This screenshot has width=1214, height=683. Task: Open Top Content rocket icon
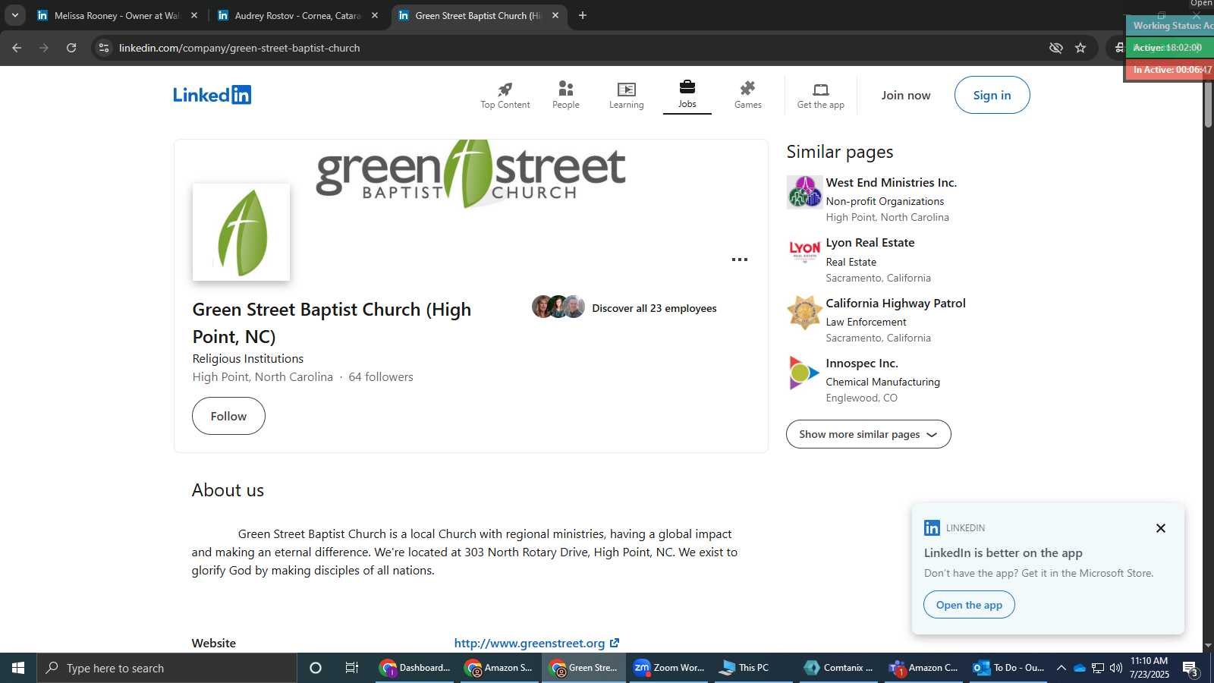(505, 95)
